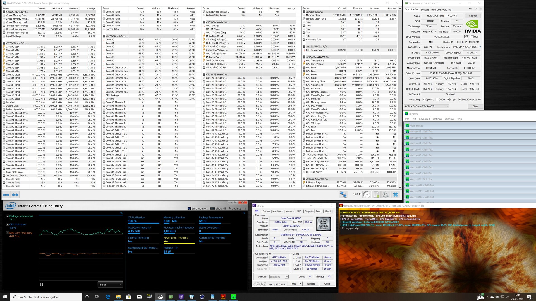Viewport: 536px width, 301px height.
Task: Toggle Max Core Frequency checkbox in XTU
Action: 8,233
